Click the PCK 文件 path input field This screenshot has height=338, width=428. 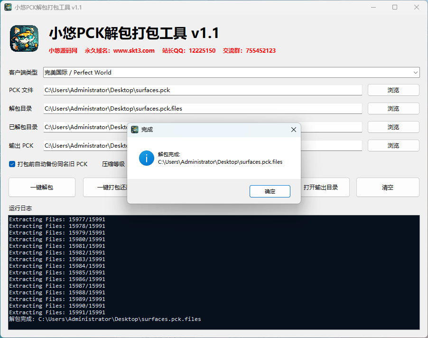coord(203,90)
